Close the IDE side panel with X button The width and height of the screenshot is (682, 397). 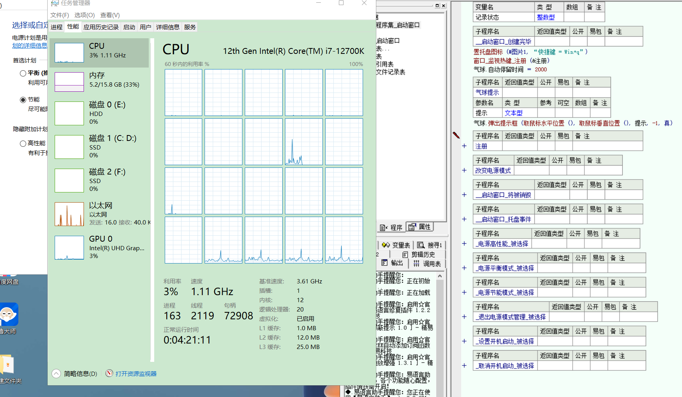coord(443,5)
